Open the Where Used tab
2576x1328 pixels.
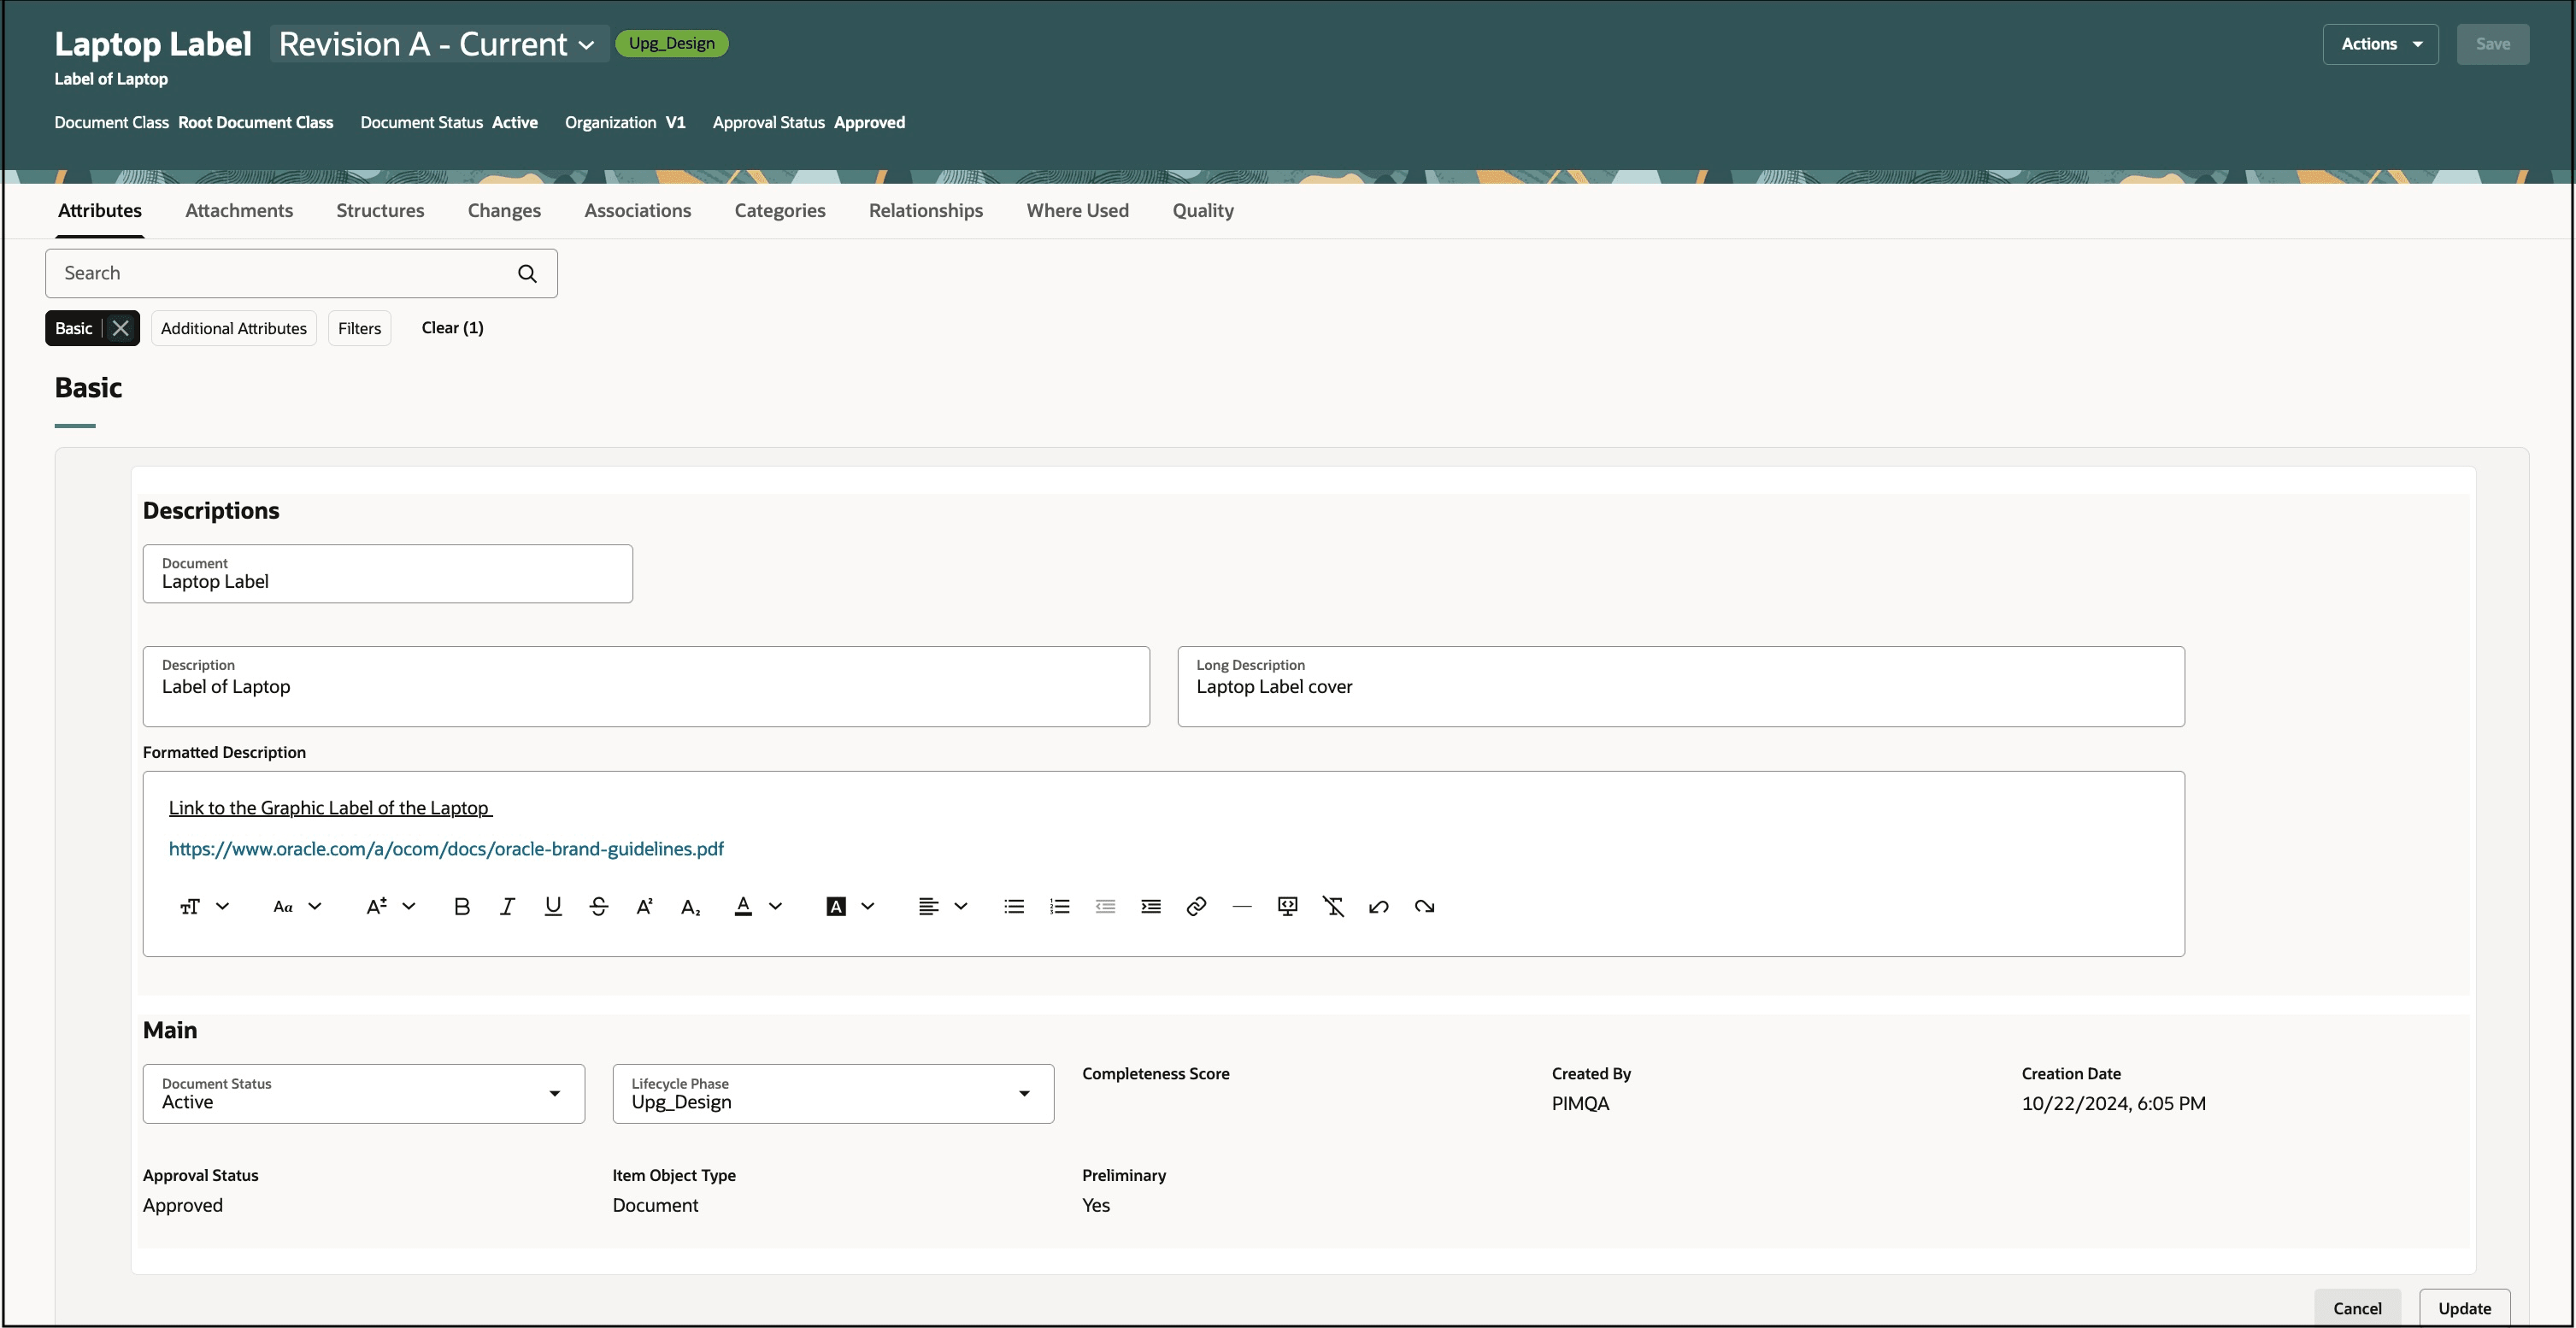[1077, 210]
